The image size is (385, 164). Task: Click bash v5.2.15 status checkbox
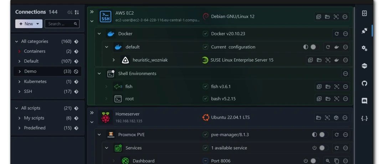(x=206, y=99)
